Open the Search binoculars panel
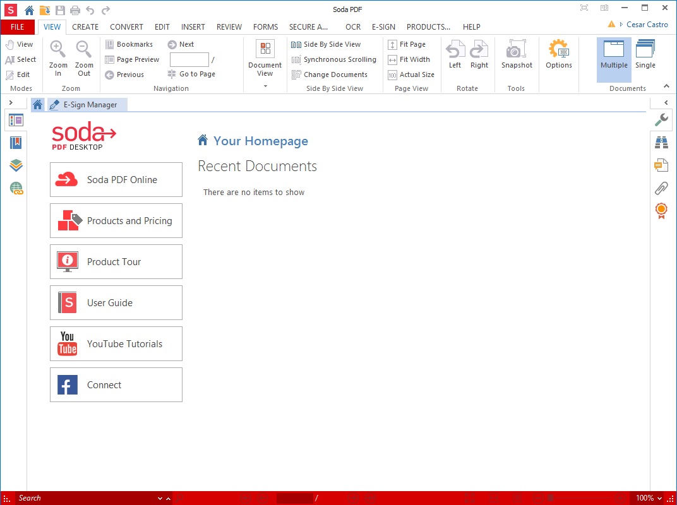This screenshot has width=677, height=505. pos(661,142)
